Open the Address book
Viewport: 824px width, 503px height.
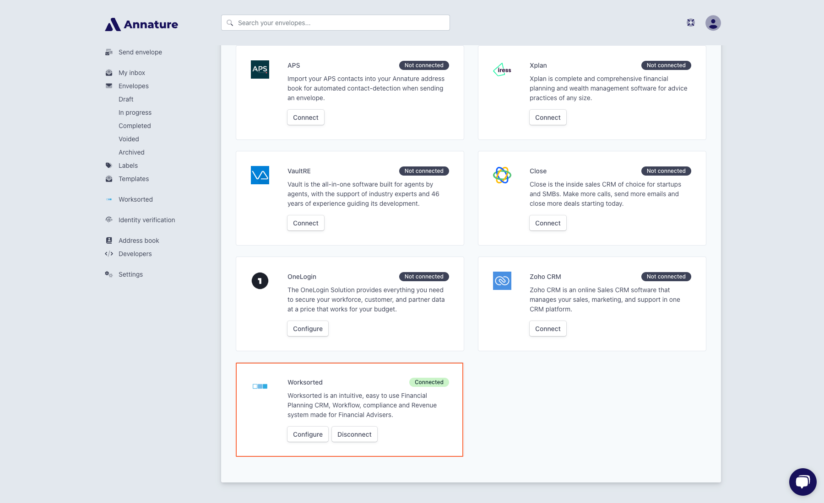tap(139, 240)
